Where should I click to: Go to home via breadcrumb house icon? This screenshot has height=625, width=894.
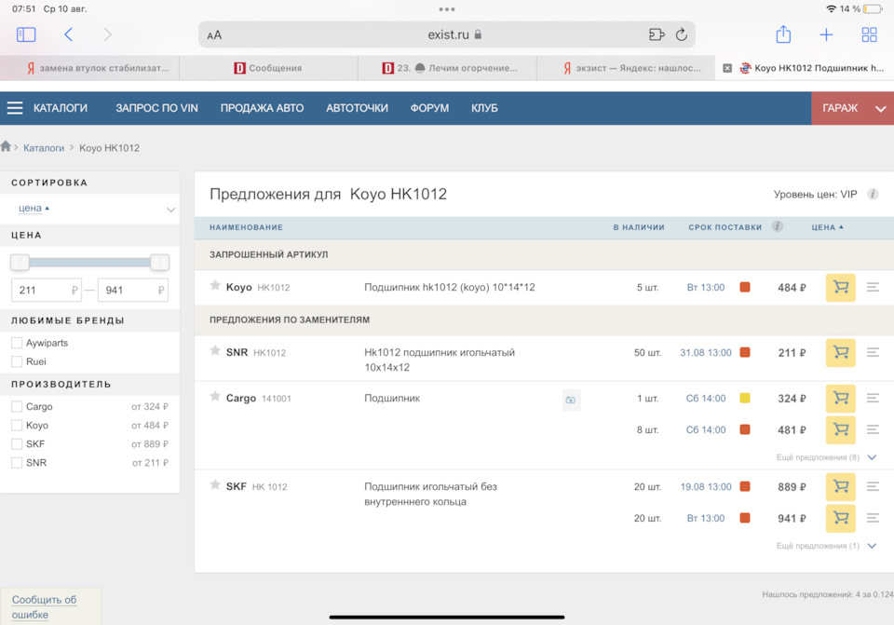[6, 146]
